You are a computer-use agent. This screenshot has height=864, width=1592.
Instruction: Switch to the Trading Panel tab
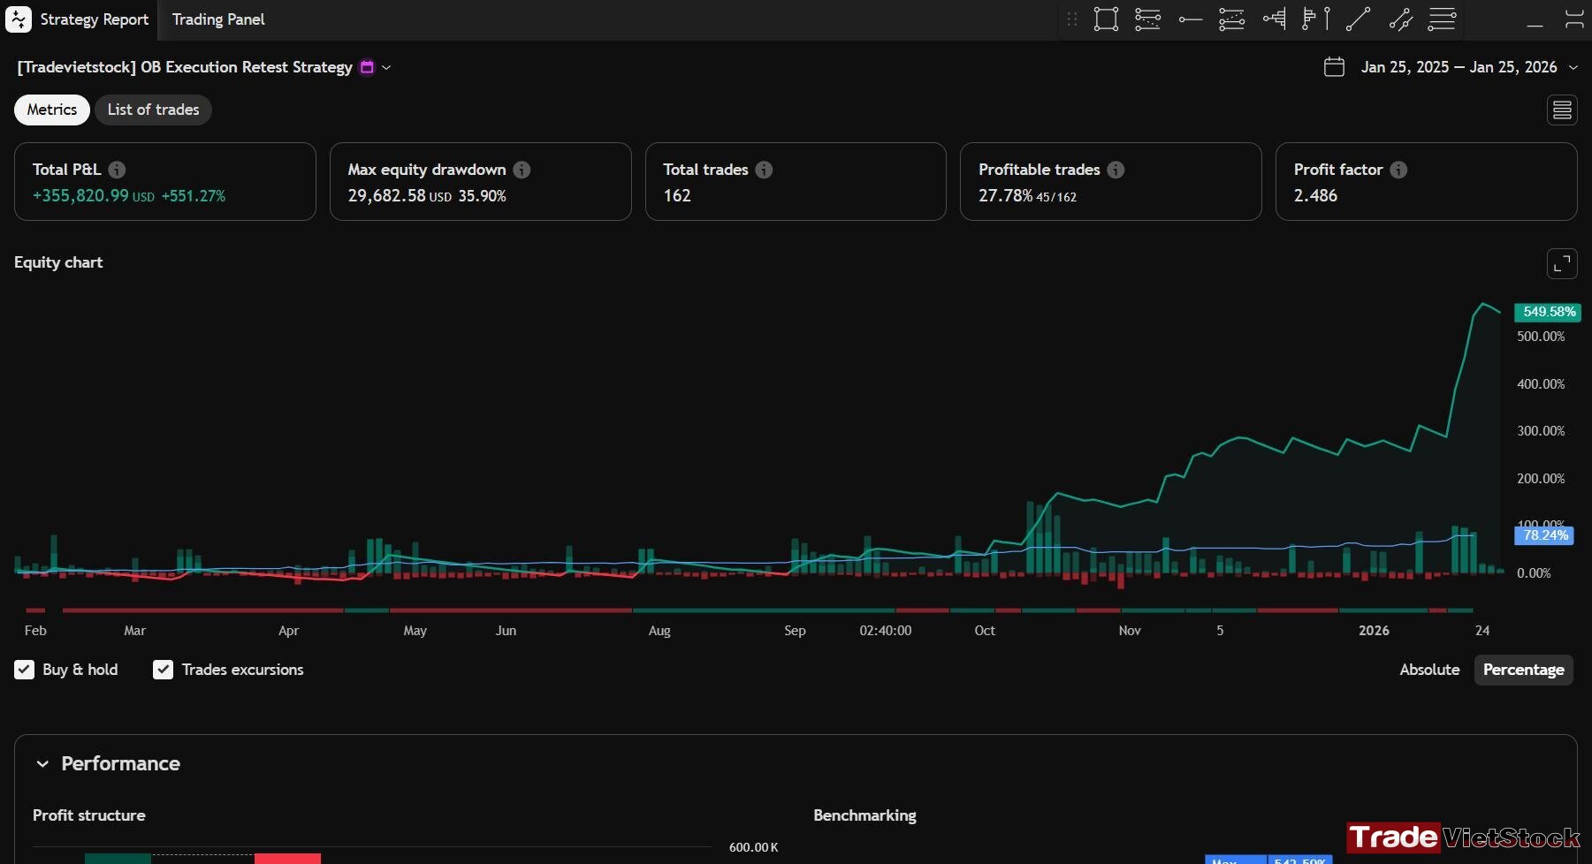218,19
